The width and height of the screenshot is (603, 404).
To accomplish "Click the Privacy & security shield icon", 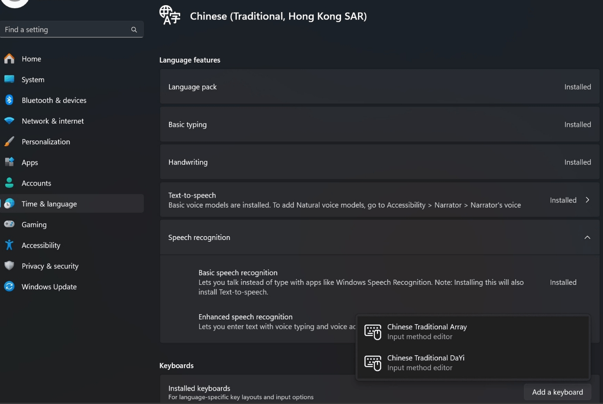I will tap(9, 266).
